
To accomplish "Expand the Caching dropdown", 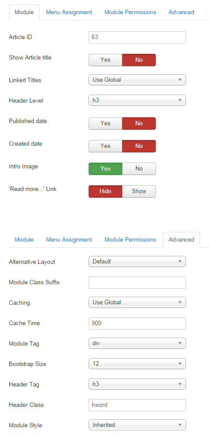I will [137, 302].
